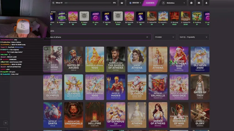Click chat message 'Gates of athena'
Image resolution: width=234 pixels, height=131 pixels.
[x=16, y=42]
